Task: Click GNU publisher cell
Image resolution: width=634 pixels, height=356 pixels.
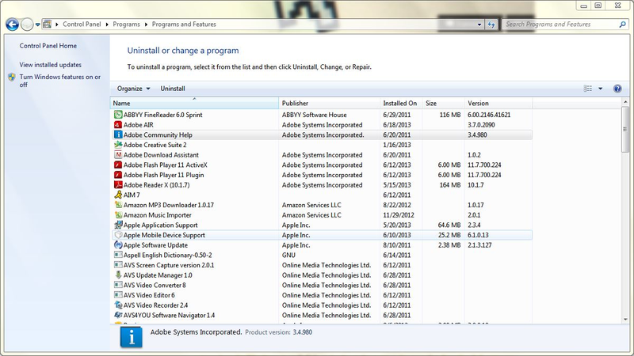Action: pyautogui.click(x=288, y=255)
